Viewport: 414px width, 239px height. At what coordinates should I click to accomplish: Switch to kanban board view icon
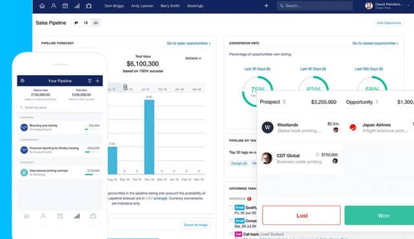pyautogui.click(x=76, y=23)
